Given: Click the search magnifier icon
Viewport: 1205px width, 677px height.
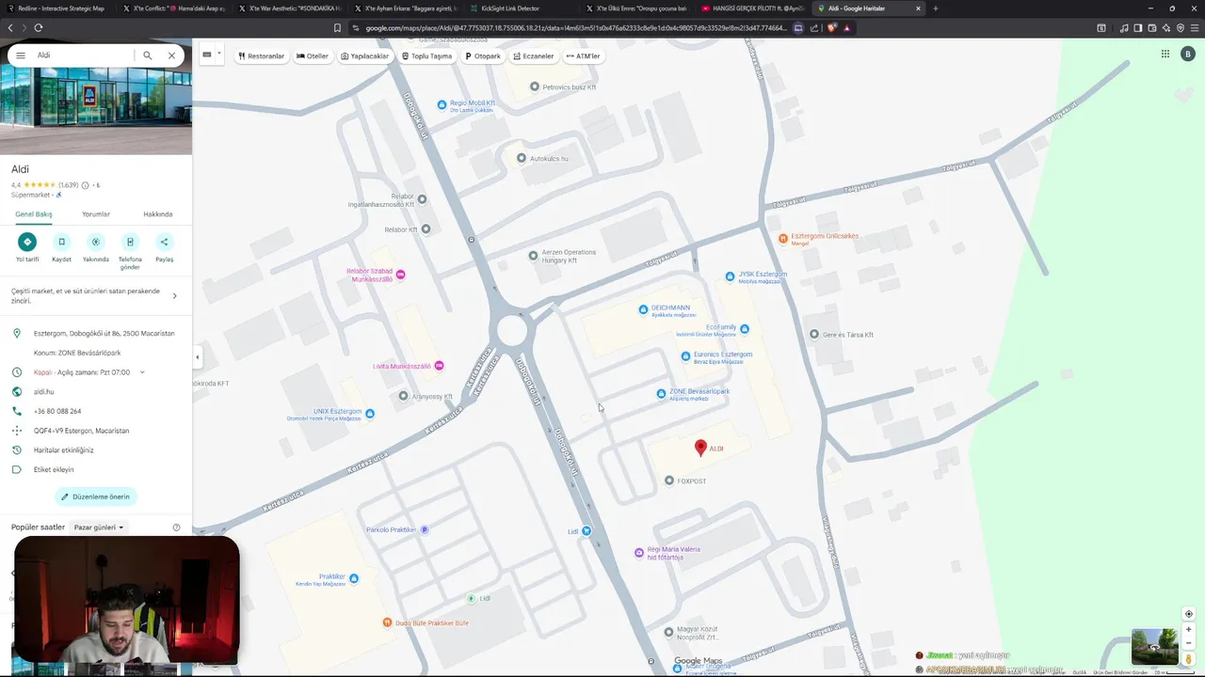Looking at the screenshot, I should [x=148, y=55].
